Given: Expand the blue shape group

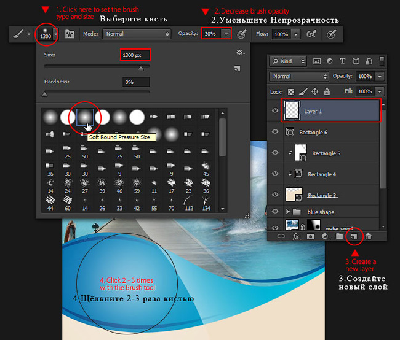Looking at the screenshot, I should [x=288, y=212].
